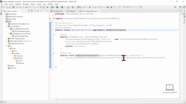Click the New file toolbar icon
The image size is (186, 104).
(x=2, y=7)
